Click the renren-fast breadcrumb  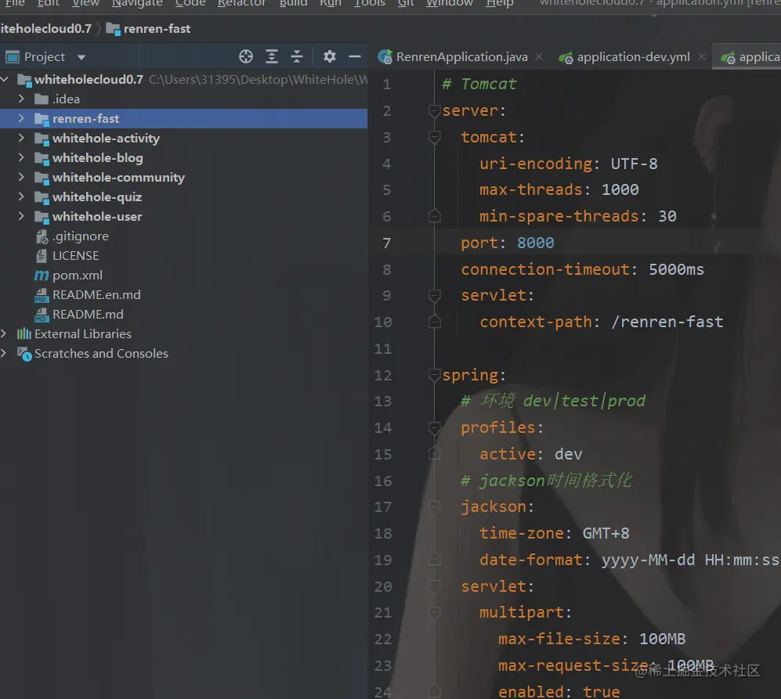[157, 29]
